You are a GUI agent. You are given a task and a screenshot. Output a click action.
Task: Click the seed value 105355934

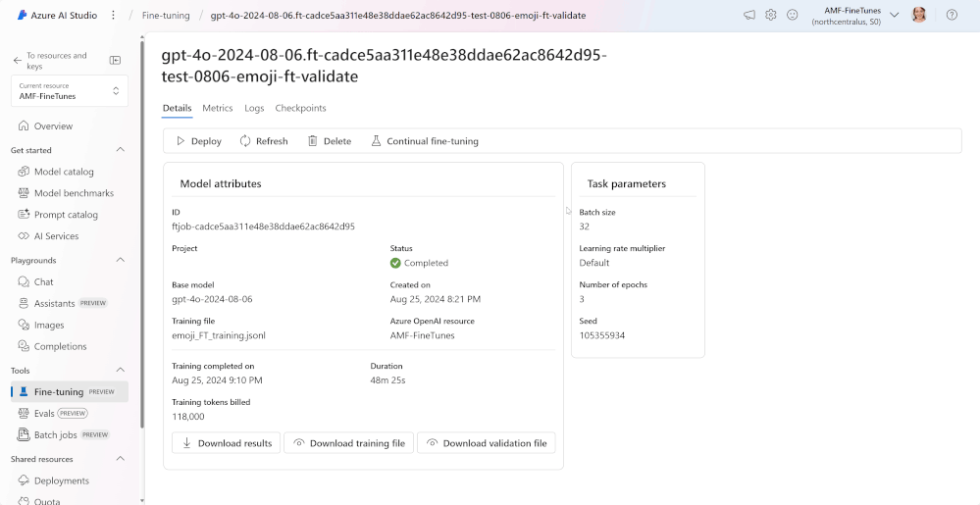(x=602, y=335)
